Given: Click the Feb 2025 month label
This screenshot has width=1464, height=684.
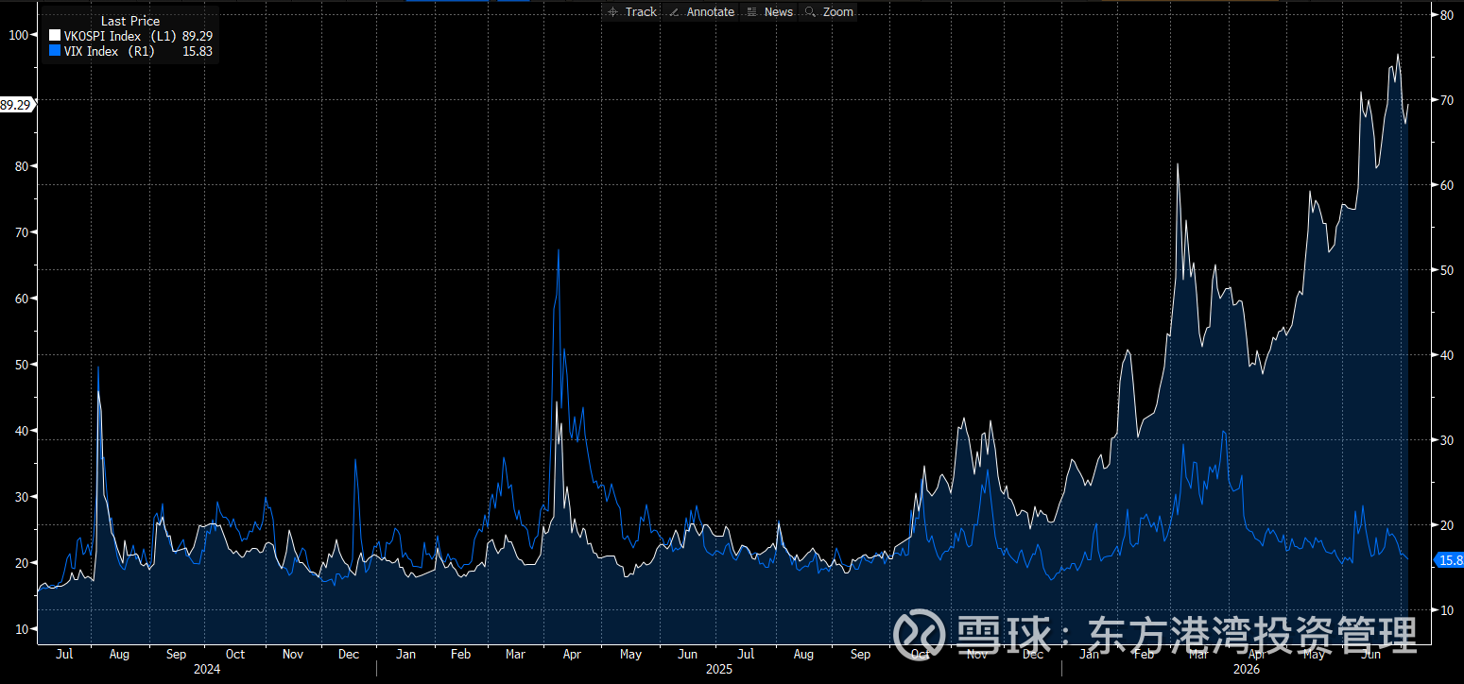Looking at the screenshot, I should point(460,654).
